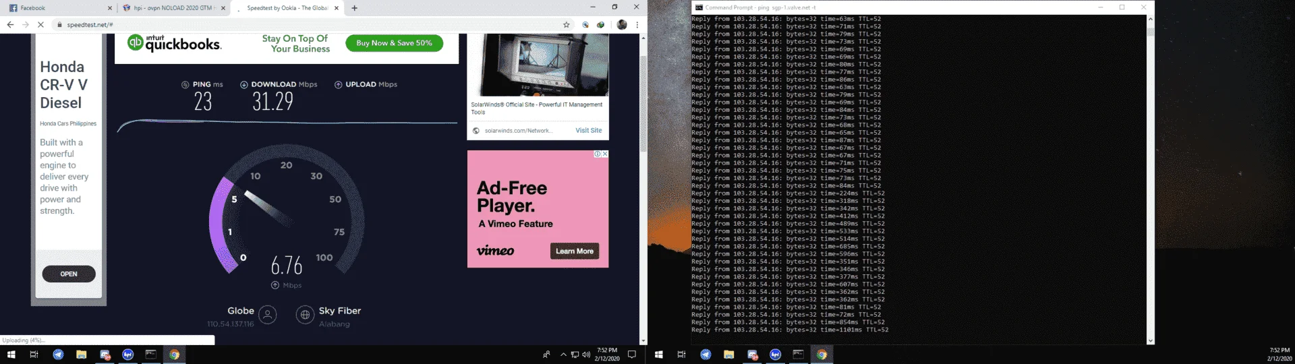The height and width of the screenshot is (364, 1295).
Task: Open the Action Center notifications icon
Action: tap(632, 355)
